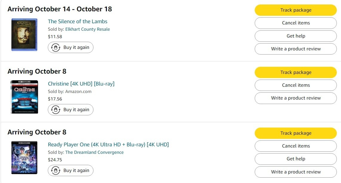The image size is (341, 183).
Task: Click the reorder icon beside The Silence of the Lambs
Action: pyautogui.click(x=56, y=48)
